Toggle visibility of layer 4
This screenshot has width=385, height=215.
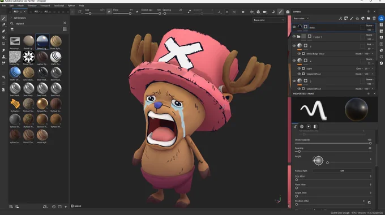point(294,61)
